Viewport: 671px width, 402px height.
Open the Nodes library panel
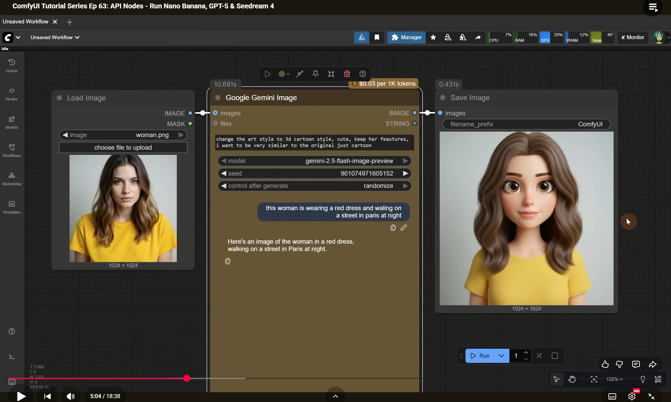tap(12, 94)
